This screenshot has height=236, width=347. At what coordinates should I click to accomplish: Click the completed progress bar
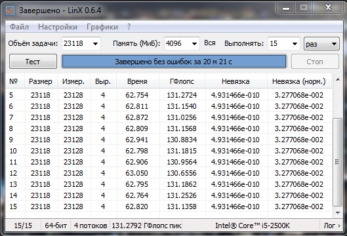point(174,62)
